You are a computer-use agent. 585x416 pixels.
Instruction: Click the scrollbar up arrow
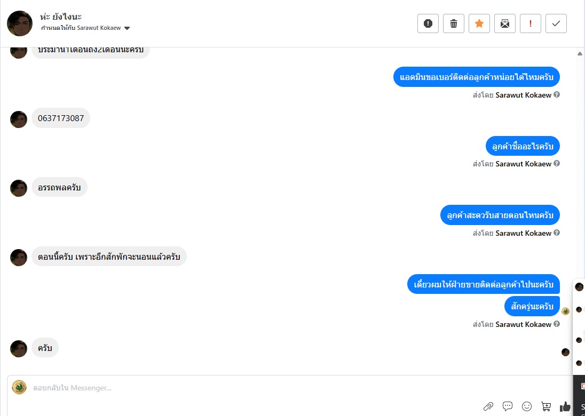[580, 54]
